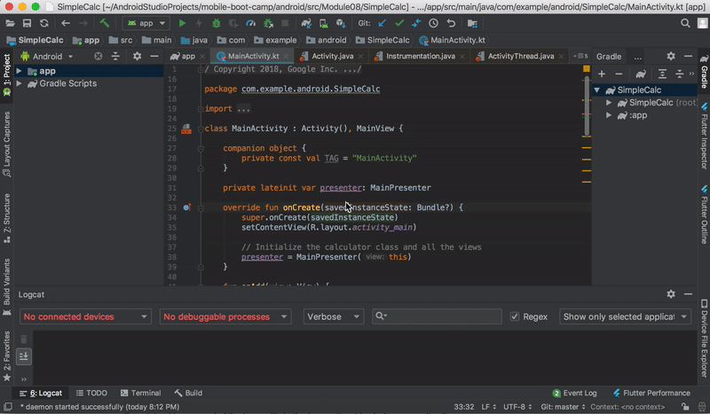Open the SDK Manager cube icon
Screen dimensions: 710x414
pos(341,23)
